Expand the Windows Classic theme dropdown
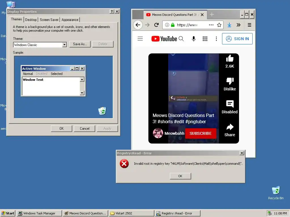The width and height of the screenshot is (290, 217). point(64,45)
